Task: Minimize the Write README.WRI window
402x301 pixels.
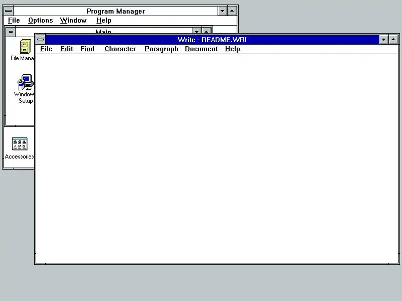Action: 383,40
